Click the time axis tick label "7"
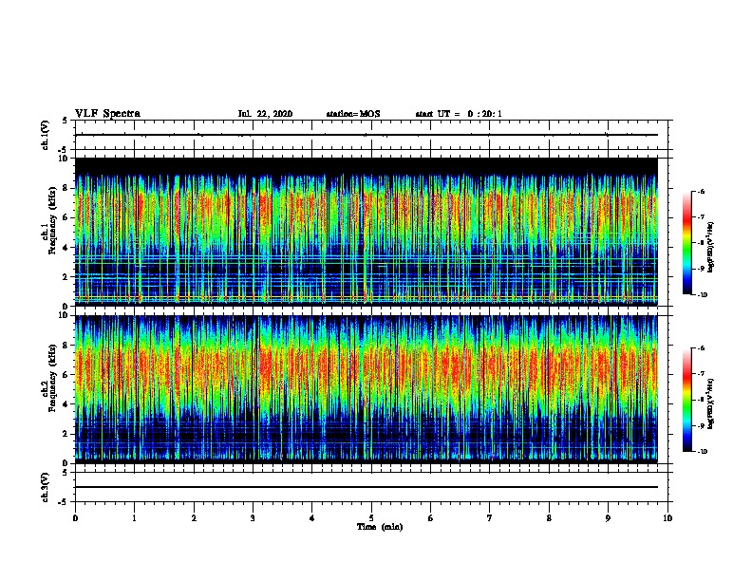 coord(490,518)
